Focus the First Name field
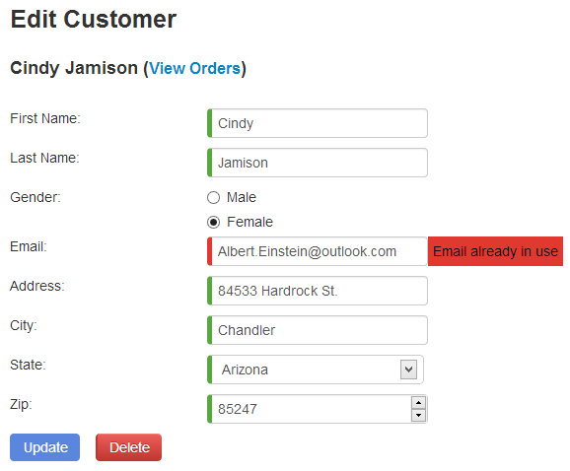Image resolution: width=570 pixels, height=471 pixels. click(318, 123)
